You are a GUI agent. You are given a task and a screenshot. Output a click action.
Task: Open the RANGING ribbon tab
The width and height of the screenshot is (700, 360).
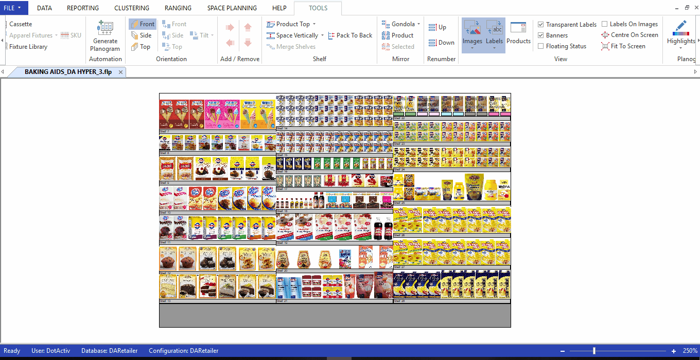click(x=178, y=8)
